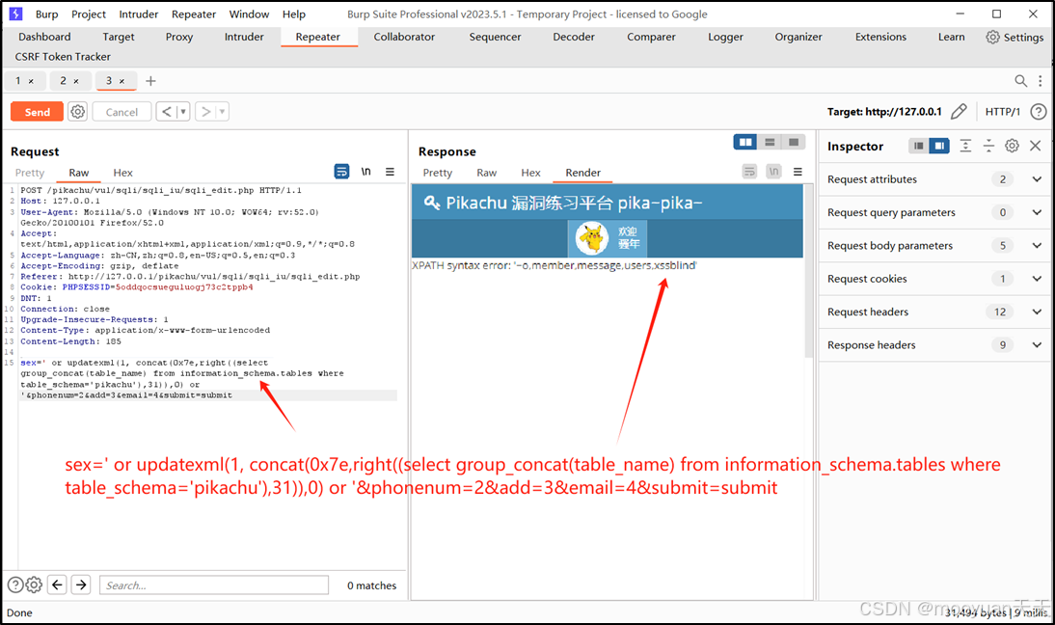Open back history dropdown arrow

pyautogui.click(x=183, y=112)
